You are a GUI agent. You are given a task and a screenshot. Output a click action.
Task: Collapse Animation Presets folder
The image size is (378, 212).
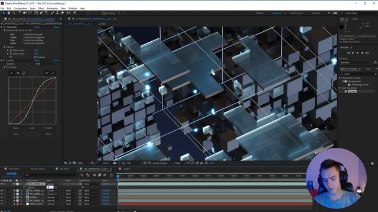click(340, 78)
